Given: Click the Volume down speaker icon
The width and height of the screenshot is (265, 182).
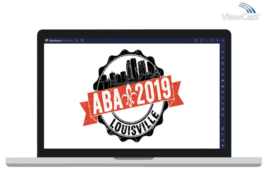Looking at the screenshot, I should click(x=223, y=58).
